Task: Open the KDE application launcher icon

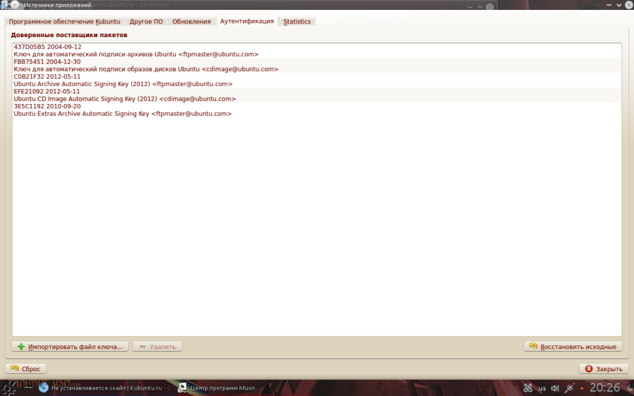Action: pyautogui.click(x=9, y=388)
